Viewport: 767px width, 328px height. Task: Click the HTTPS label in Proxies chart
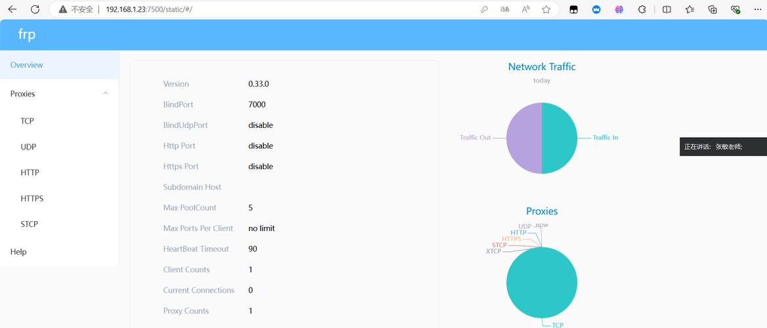coord(511,239)
